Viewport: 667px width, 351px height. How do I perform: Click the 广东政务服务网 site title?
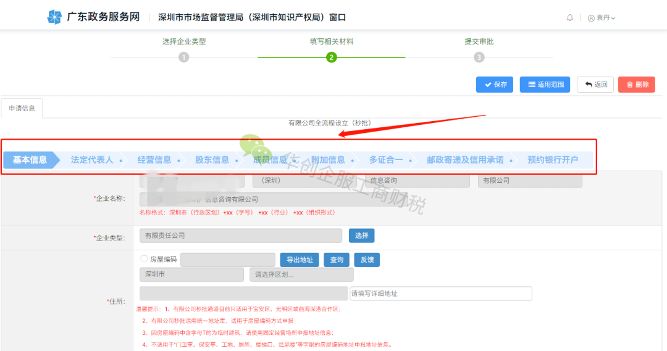pyautogui.click(x=103, y=17)
